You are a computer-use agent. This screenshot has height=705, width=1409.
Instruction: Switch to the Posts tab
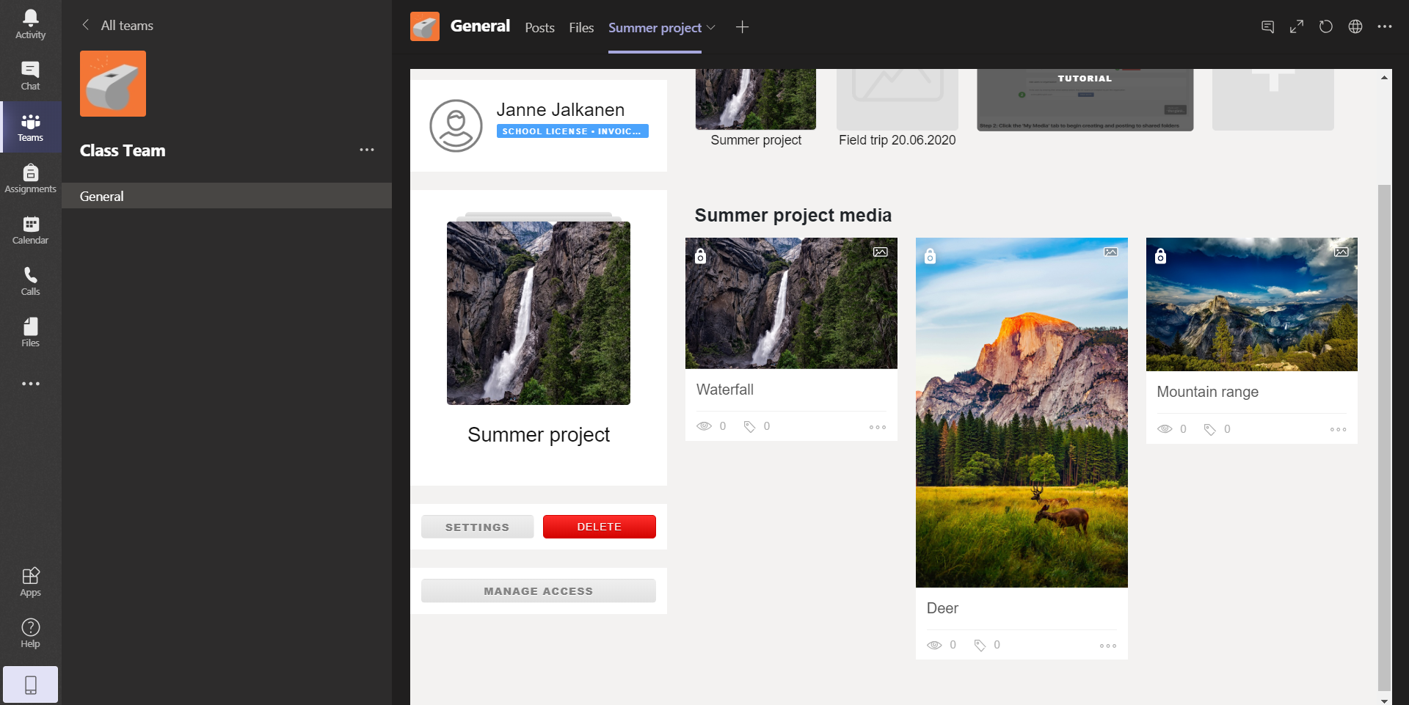(x=539, y=27)
